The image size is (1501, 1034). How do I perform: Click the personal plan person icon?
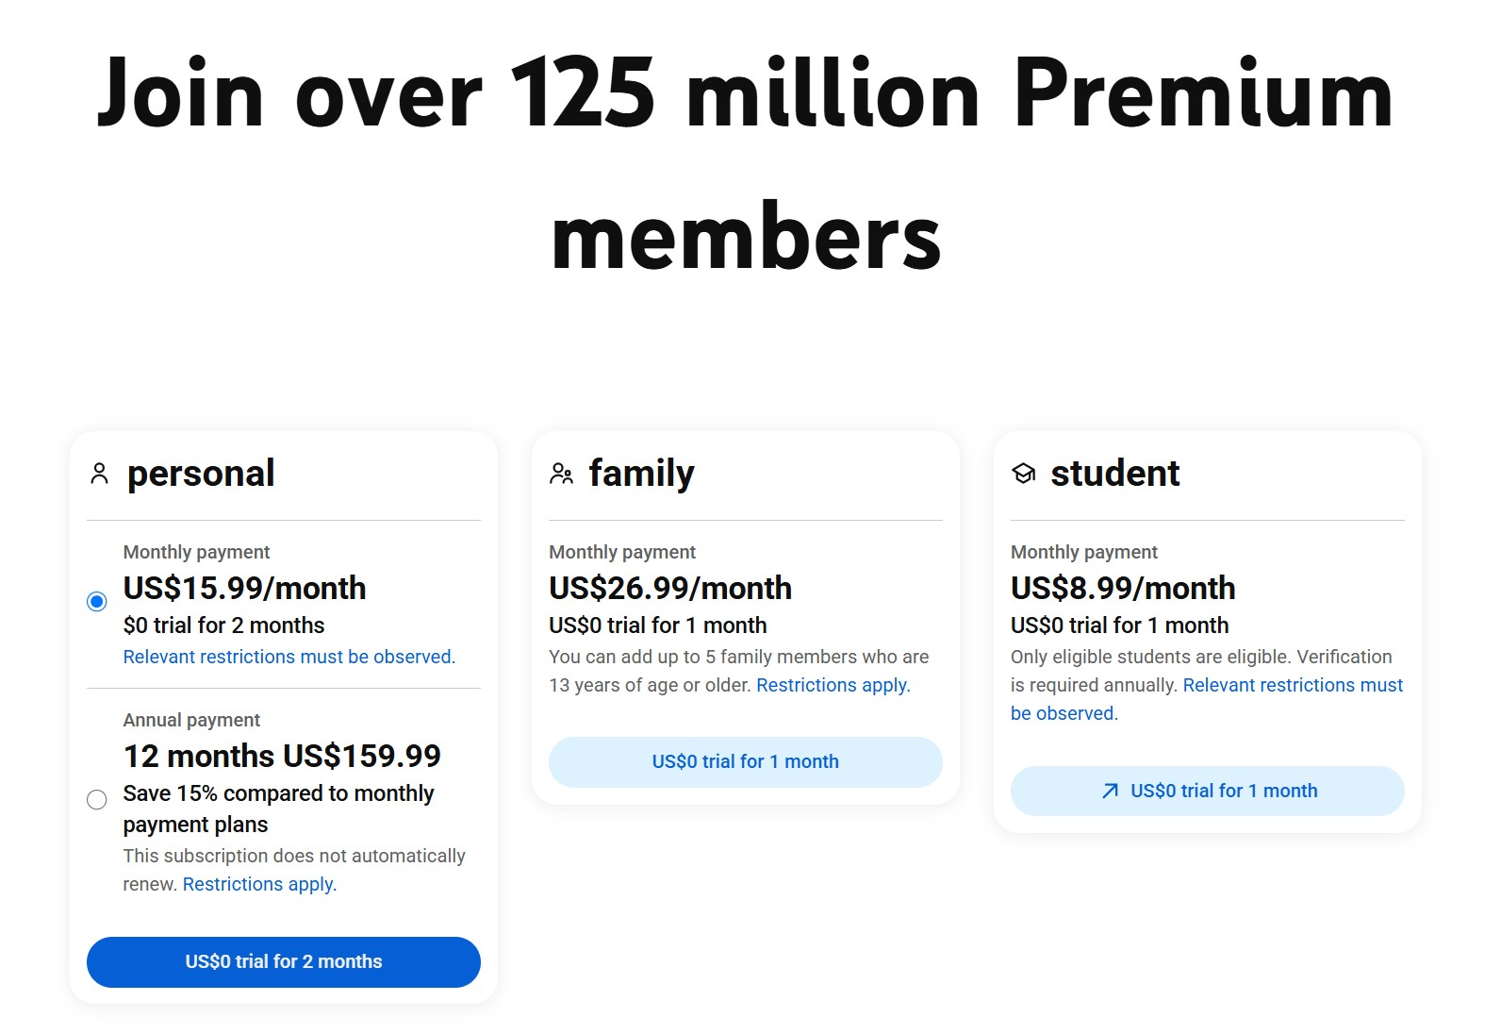click(99, 474)
